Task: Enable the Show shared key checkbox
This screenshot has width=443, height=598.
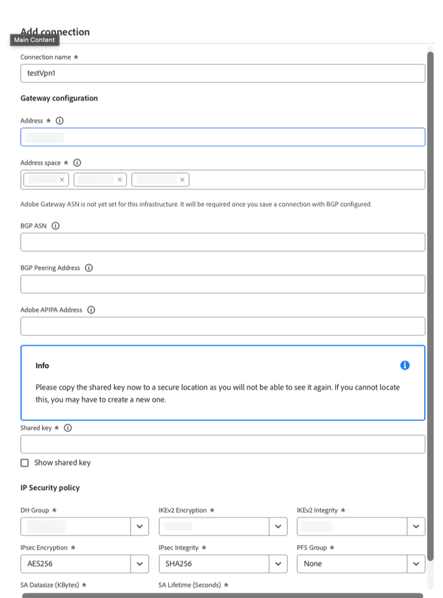Action: [25, 463]
